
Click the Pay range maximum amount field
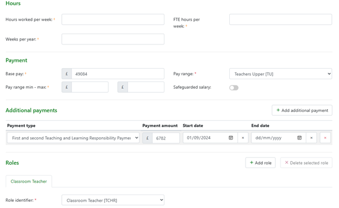(146, 87)
